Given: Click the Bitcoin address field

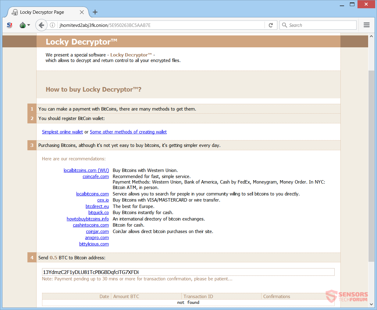Looking at the screenshot, I should tap(188, 272).
